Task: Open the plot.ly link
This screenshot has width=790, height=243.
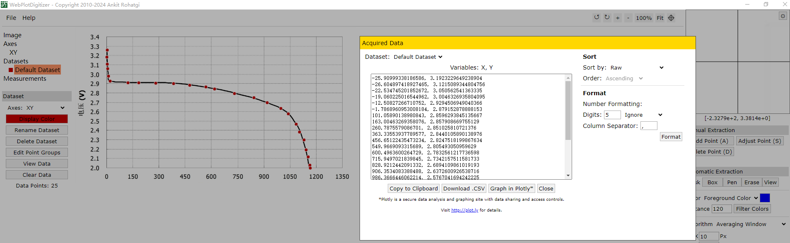Action: tap(465, 210)
